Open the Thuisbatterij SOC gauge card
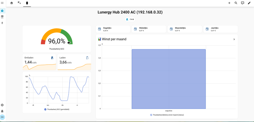This screenshot has width=254, height=122. 57,39
